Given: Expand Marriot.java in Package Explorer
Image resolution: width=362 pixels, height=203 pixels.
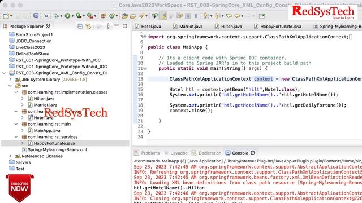Looking at the screenshot, I should pos(23,105).
